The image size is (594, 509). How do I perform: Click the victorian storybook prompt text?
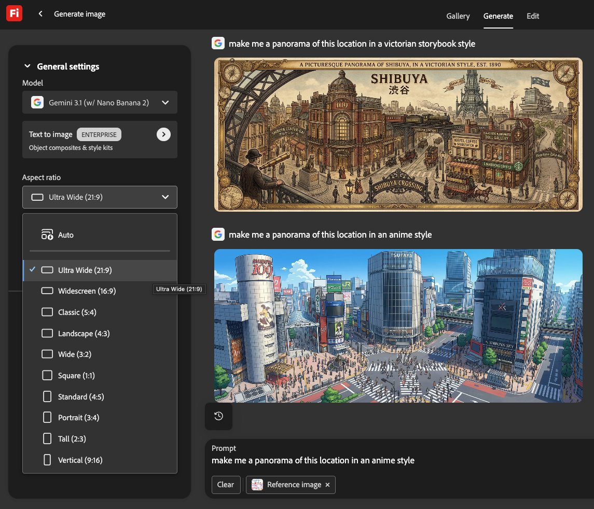coord(352,44)
